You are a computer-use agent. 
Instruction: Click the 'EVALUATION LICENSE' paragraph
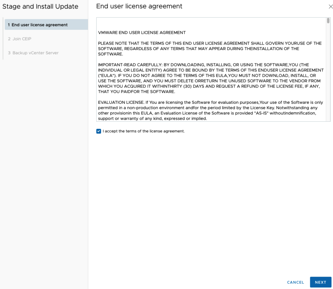[211, 110]
